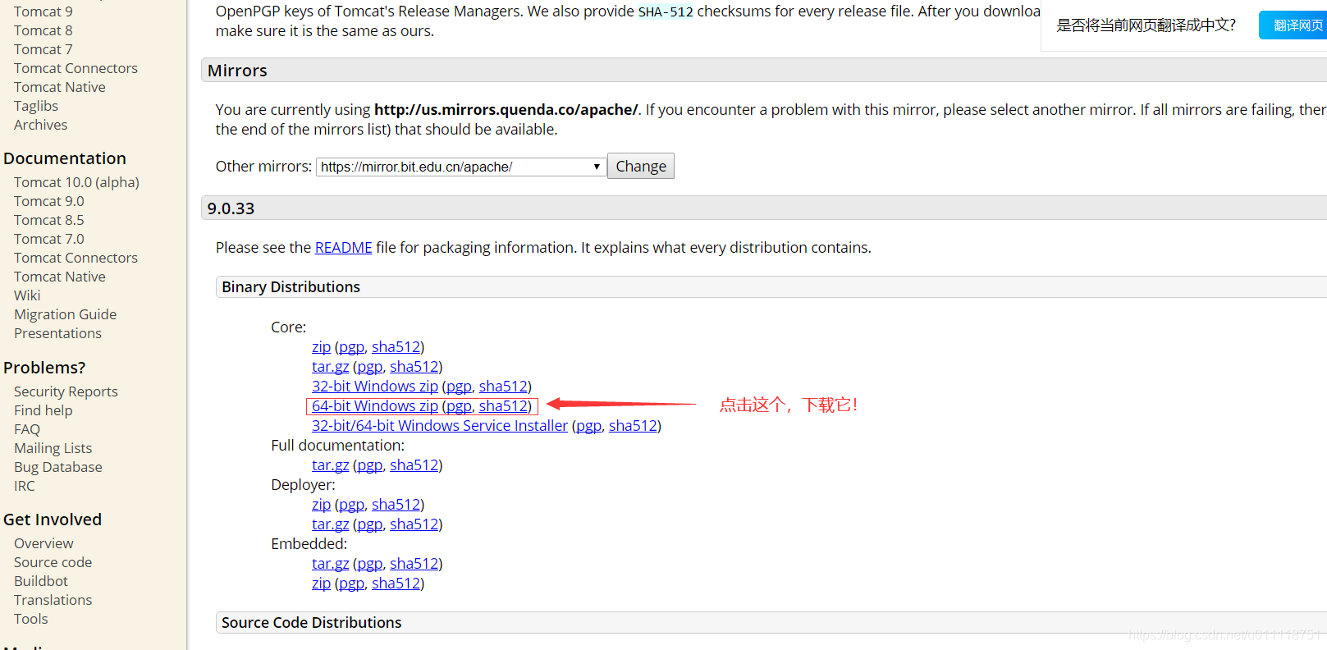Viewport: 1327px width, 650px height.
Task: Open the Overview link under Get Involved
Action: click(43, 543)
